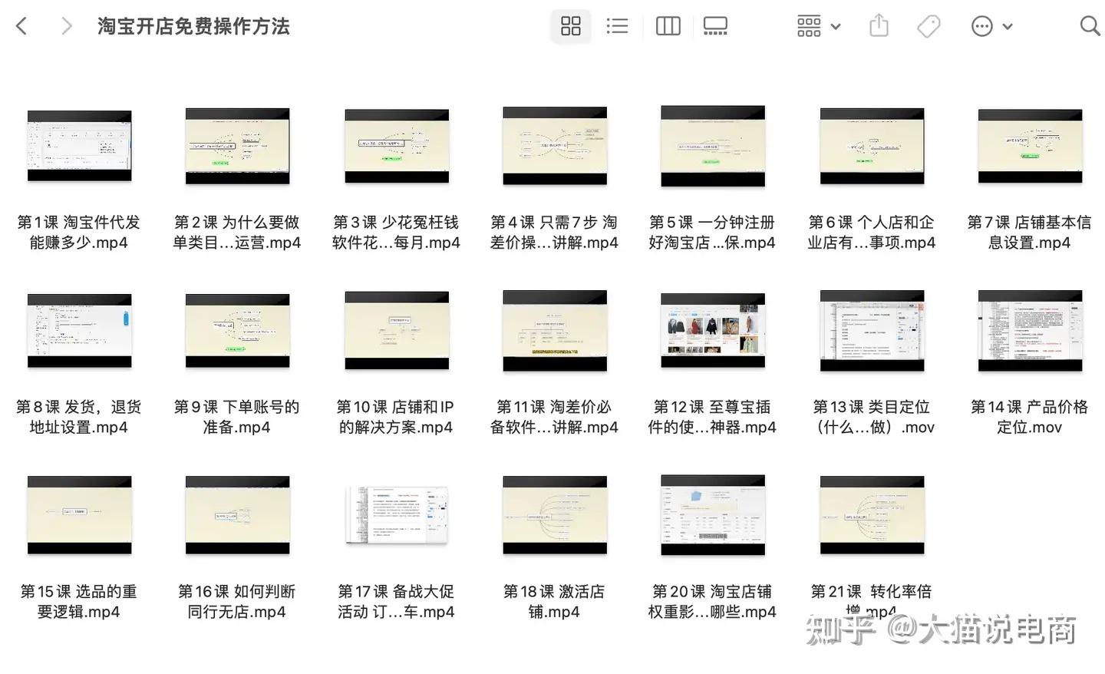Screen dimensions: 1105x674
Task: Go forward with the right chevron button
Action: tap(67, 26)
